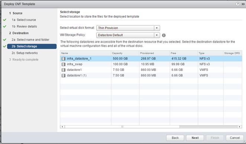Click the 268.97 GB provisioned cell
This screenshot has height=144, width=246.
[x=148, y=59]
